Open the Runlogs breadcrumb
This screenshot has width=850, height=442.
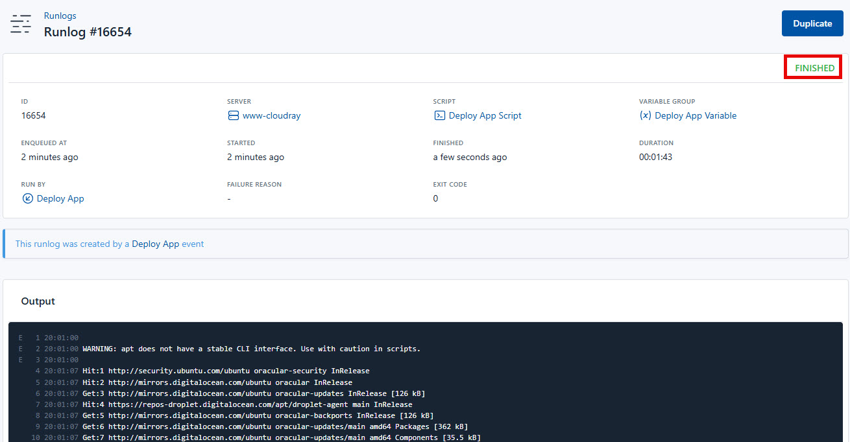(x=60, y=16)
